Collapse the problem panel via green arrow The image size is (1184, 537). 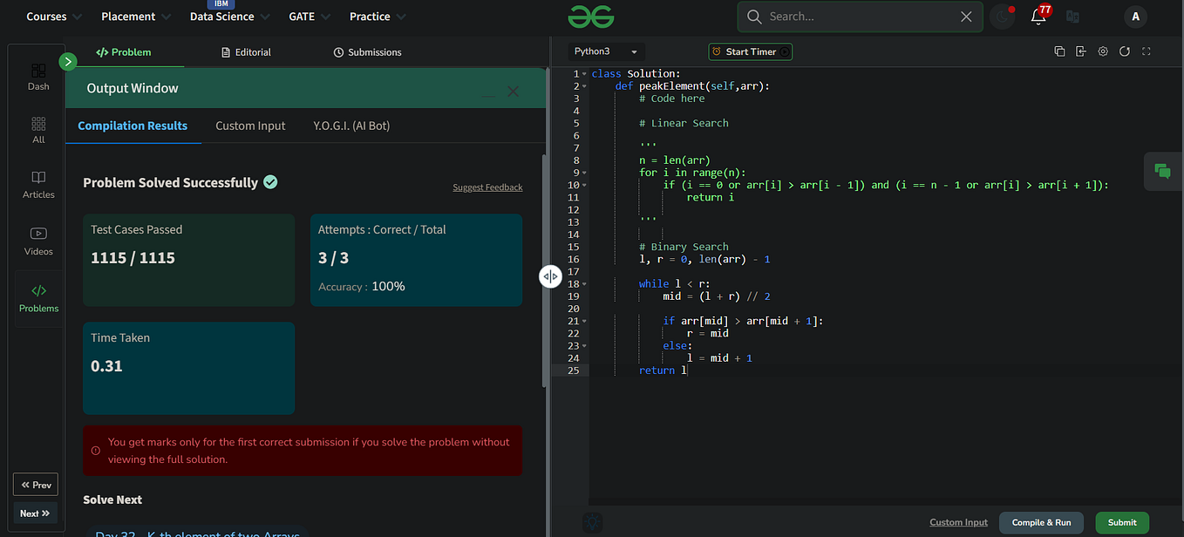[67, 61]
